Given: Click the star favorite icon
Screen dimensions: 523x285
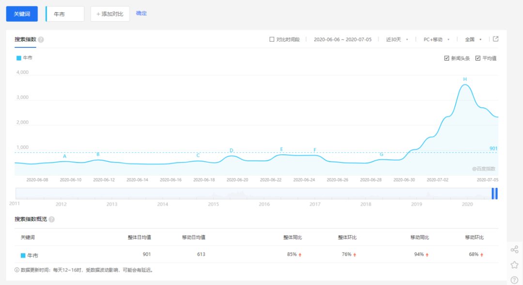Looking at the screenshot, I should point(514,265).
